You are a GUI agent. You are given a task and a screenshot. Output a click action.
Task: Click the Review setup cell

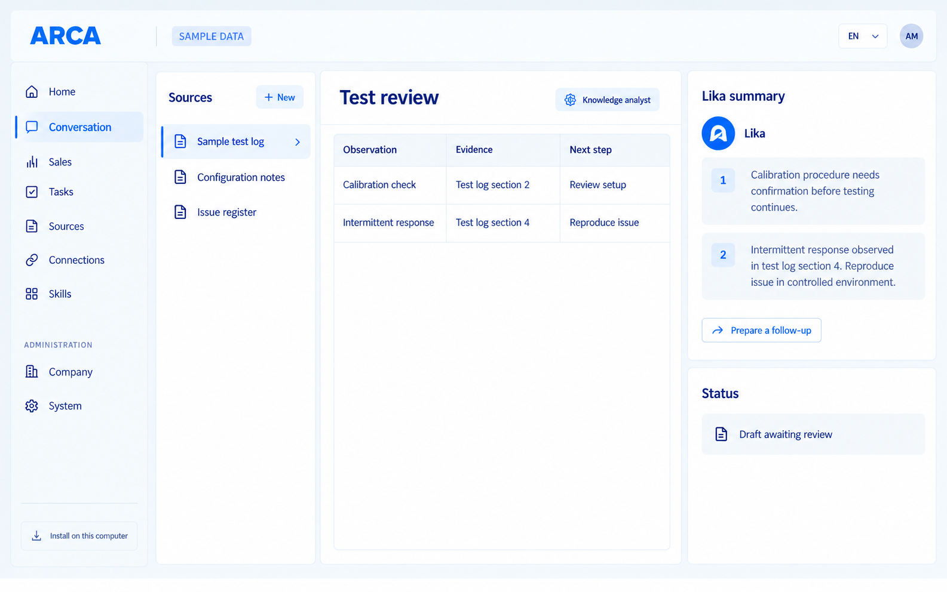point(615,185)
